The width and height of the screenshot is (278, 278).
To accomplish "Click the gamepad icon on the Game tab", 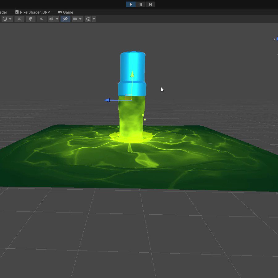I will (60, 12).
